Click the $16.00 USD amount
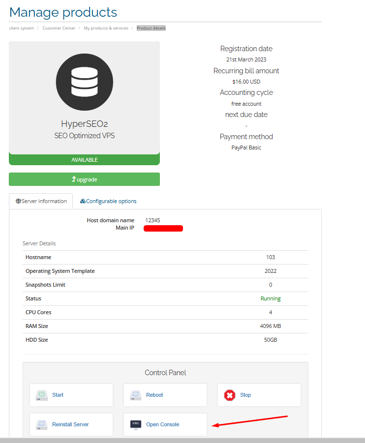Viewport: 365px width, 443px height. pos(246,82)
